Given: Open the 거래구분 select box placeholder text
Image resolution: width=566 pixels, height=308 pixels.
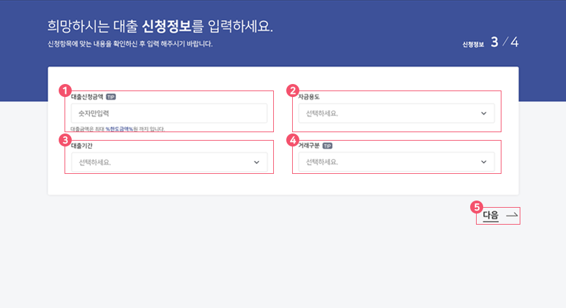Looking at the screenshot, I should tap(323, 162).
